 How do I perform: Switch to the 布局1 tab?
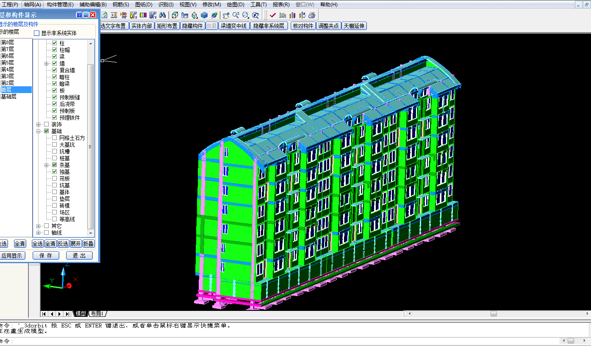97,314
